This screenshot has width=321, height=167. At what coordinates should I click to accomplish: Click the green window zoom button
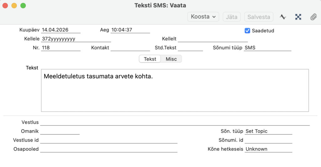(x=23, y=6)
